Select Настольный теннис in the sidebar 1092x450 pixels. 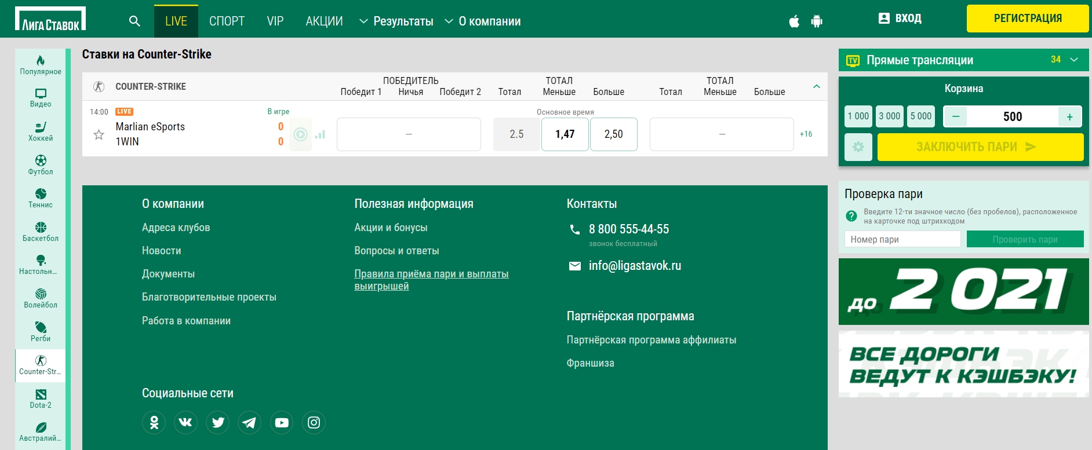41,265
